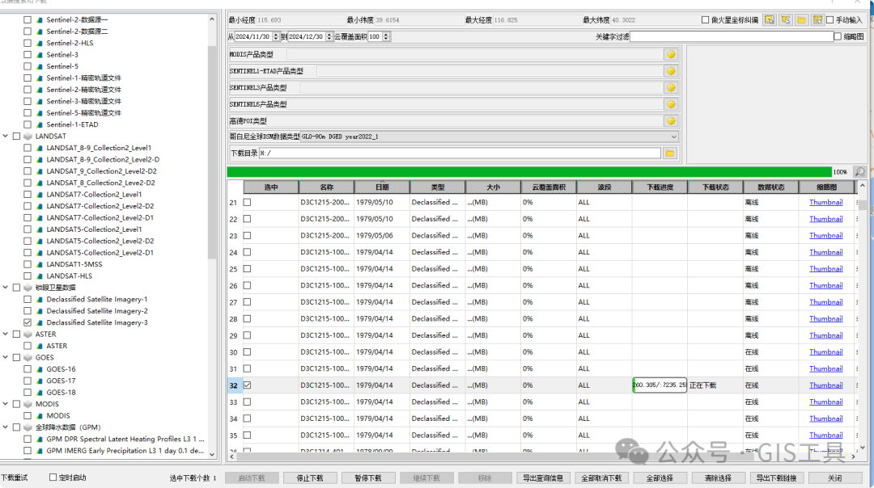Click the 全部选择 button
The height and width of the screenshot is (488, 874).
pos(660,478)
